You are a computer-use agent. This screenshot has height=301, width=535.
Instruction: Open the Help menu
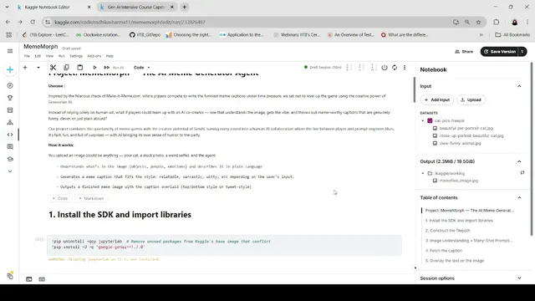[110, 56]
